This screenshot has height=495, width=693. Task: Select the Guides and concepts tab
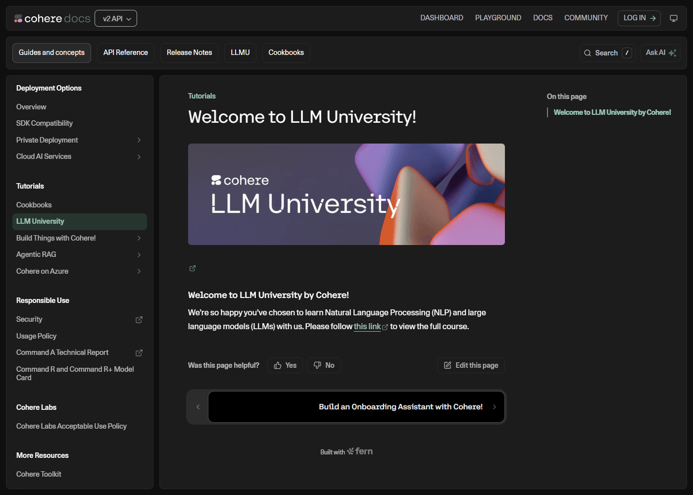[51, 52]
